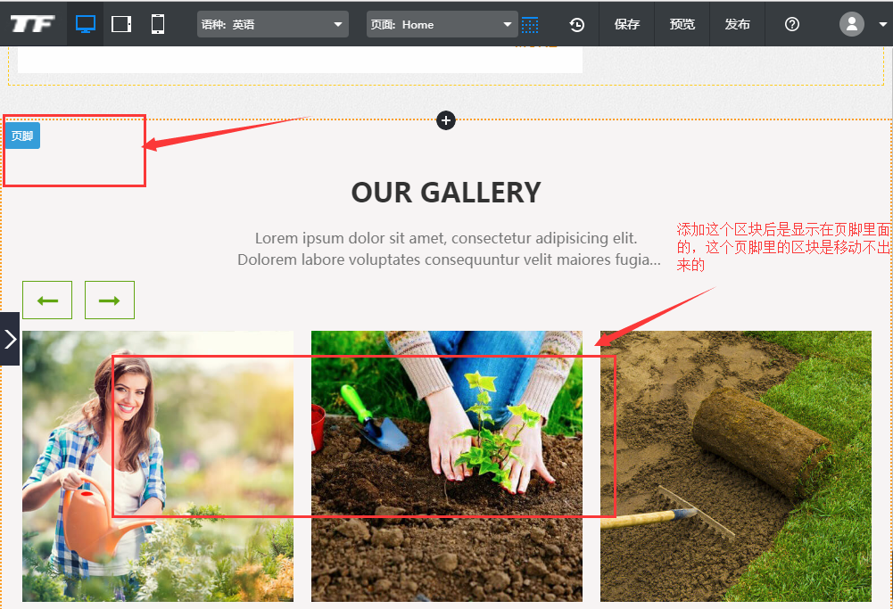Switch to tablet preview mode
The height and width of the screenshot is (609, 893).
(x=121, y=24)
